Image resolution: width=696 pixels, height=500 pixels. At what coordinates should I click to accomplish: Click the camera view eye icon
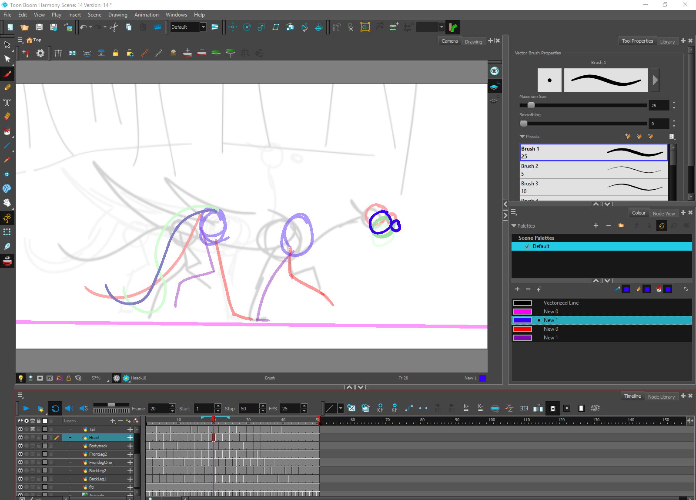click(495, 71)
